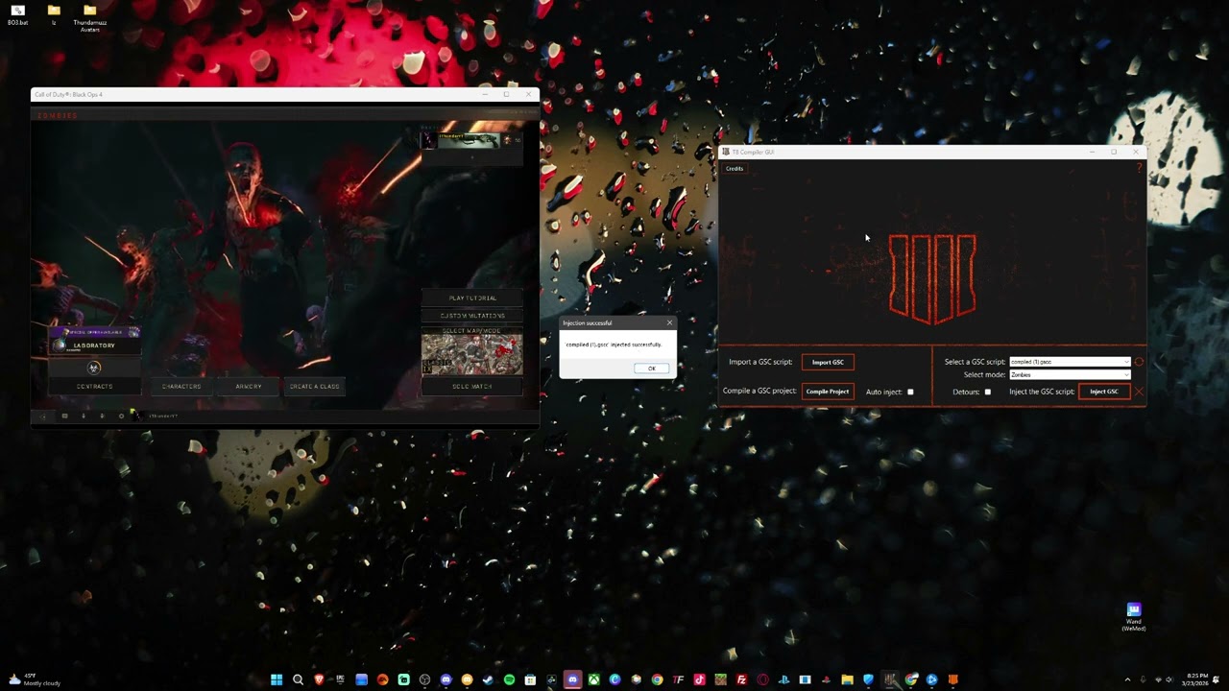Image resolution: width=1229 pixels, height=691 pixels.
Task: Click the biohazard emblem above Contracts
Action: pos(94,368)
